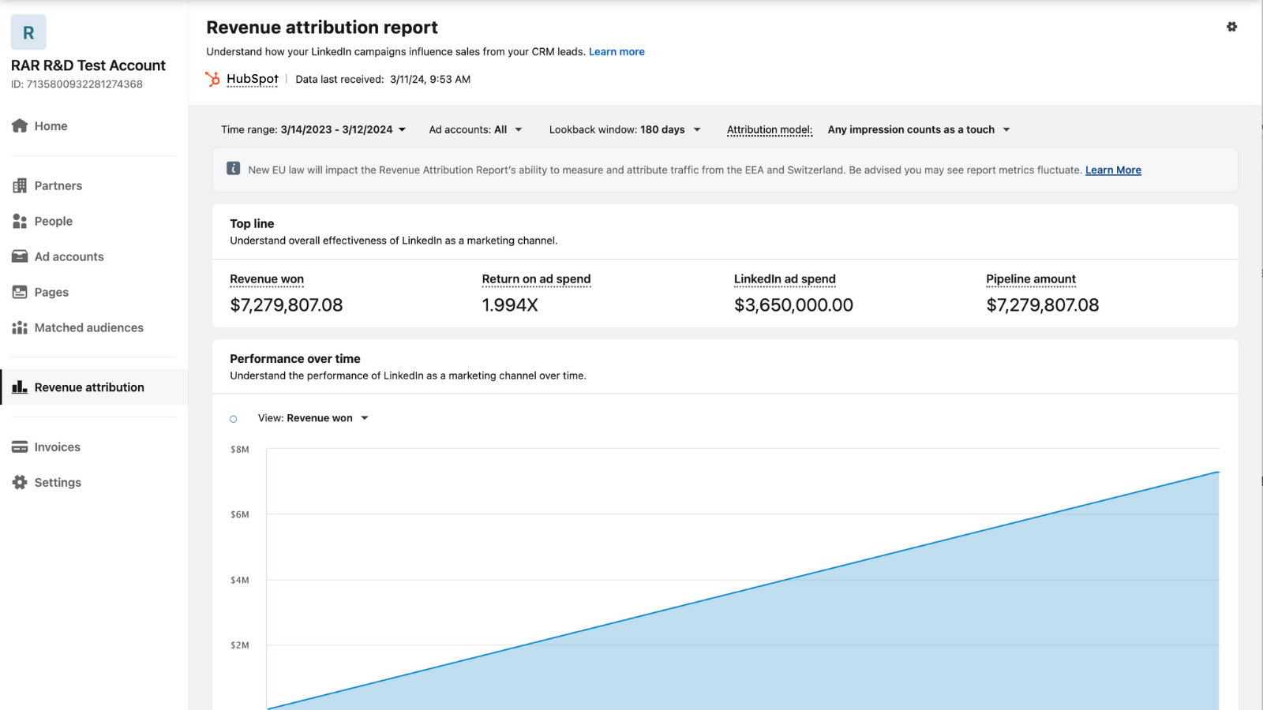Click the Learn more link under report title
1263x710 pixels.
[x=617, y=52]
